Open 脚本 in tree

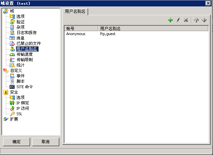point(20,81)
